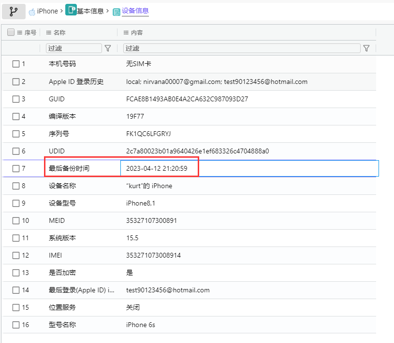The image size is (394, 343).
Task: Select the UDID value 2c7a80023b01a9640426e1ef683326c4704888a0
Action: tap(197, 151)
